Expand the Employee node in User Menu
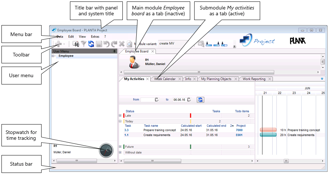The height and width of the screenshot is (174, 329). click(x=53, y=56)
